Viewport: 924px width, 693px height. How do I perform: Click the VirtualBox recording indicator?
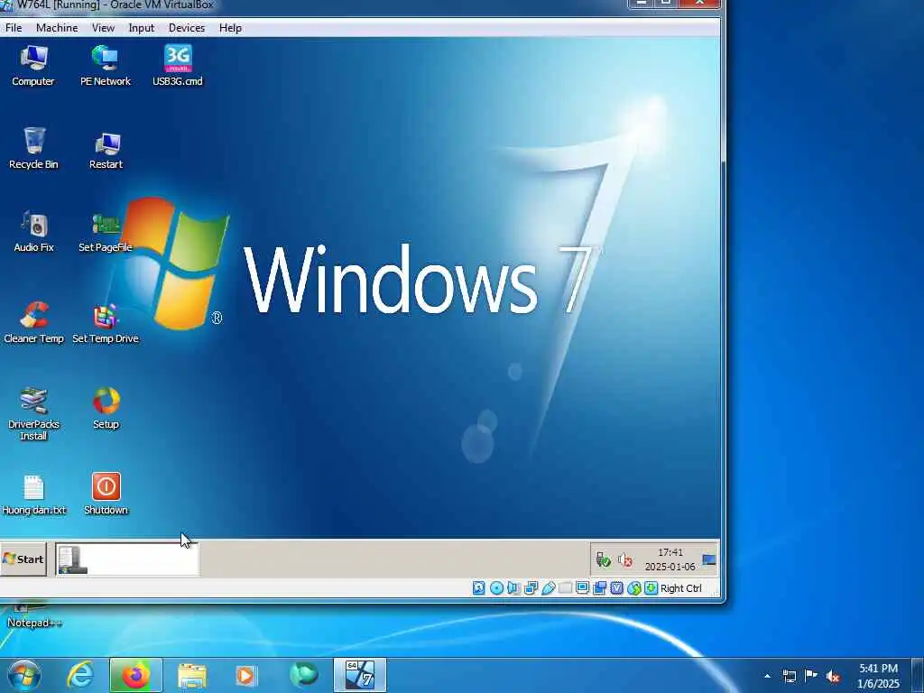point(599,588)
